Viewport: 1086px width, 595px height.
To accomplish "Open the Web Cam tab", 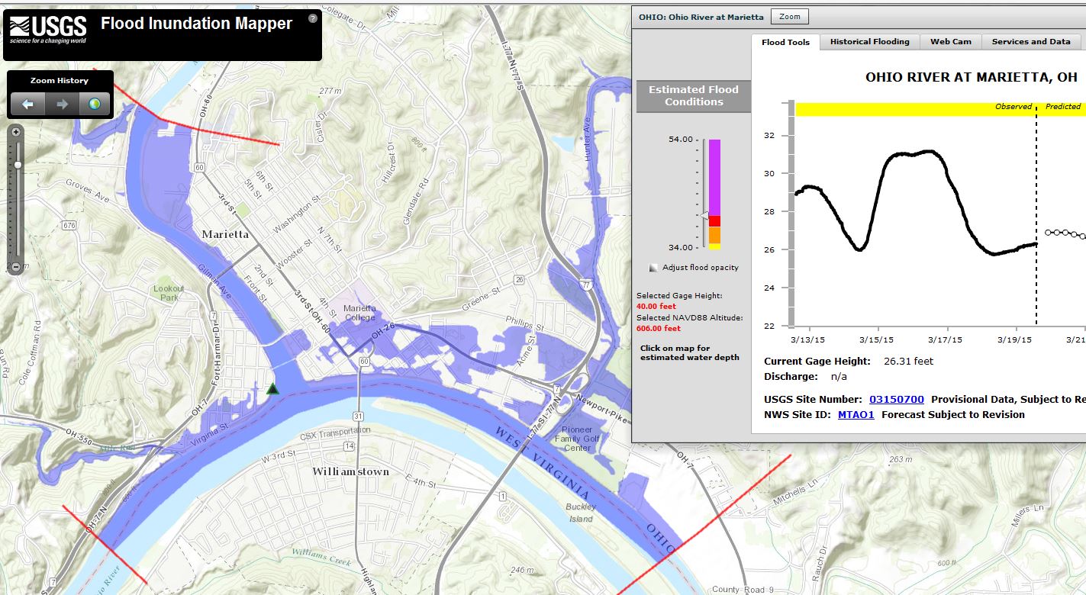I will coord(950,42).
